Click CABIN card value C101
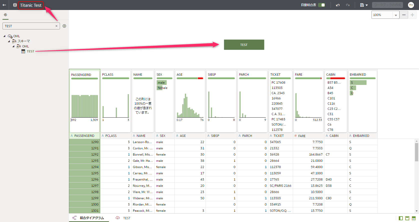This screenshot has height=222, width=419. 331,98
